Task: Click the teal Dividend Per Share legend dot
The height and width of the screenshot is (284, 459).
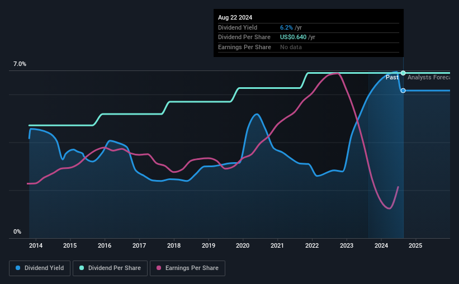Action: point(82,268)
